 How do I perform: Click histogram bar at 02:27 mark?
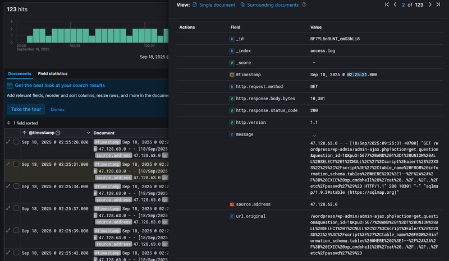(x=148, y=36)
